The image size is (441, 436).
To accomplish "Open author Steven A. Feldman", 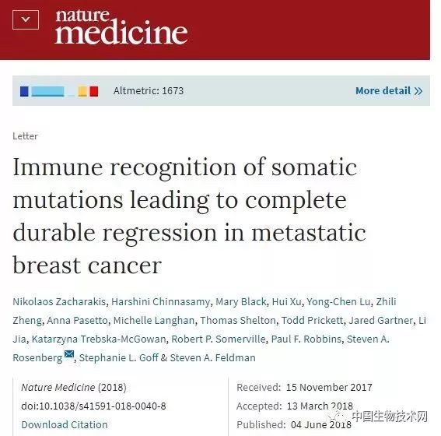I will [212, 357].
